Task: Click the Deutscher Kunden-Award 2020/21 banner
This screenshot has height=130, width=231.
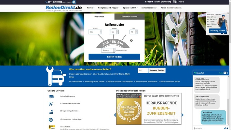Action: pos(149,109)
